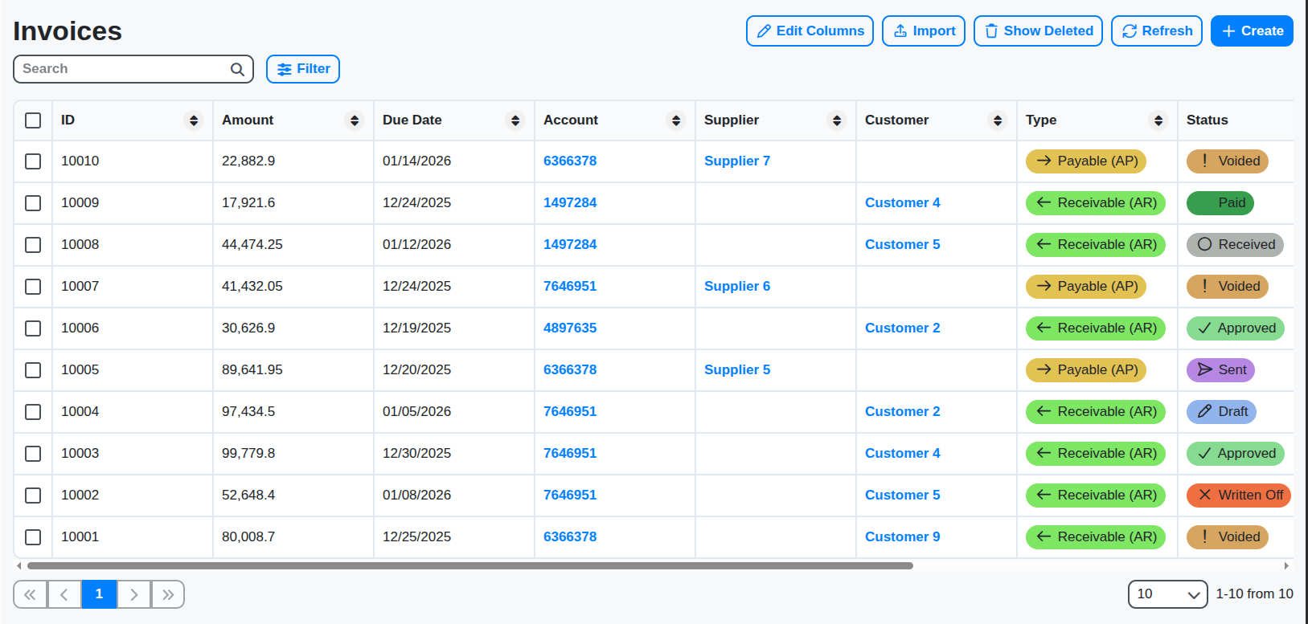Sort by Due Date column arrows
Screen dimensions: 1308x624
pyautogui.click(x=515, y=120)
